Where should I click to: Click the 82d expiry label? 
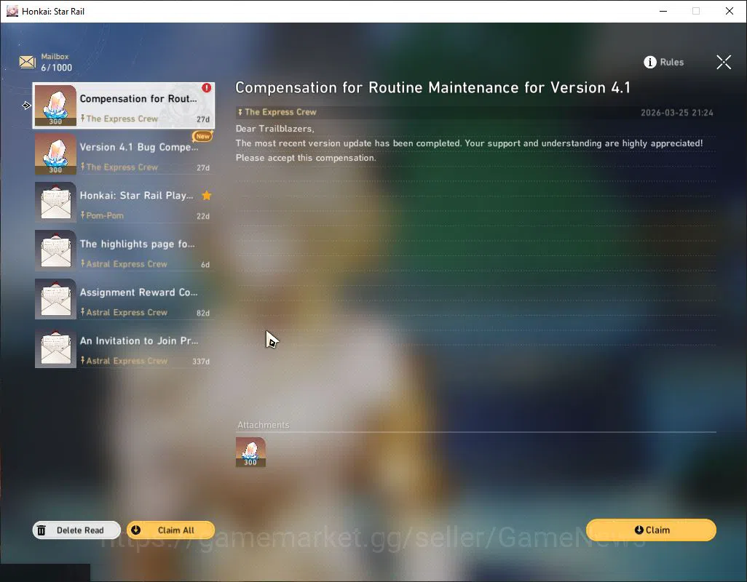(x=203, y=313)
